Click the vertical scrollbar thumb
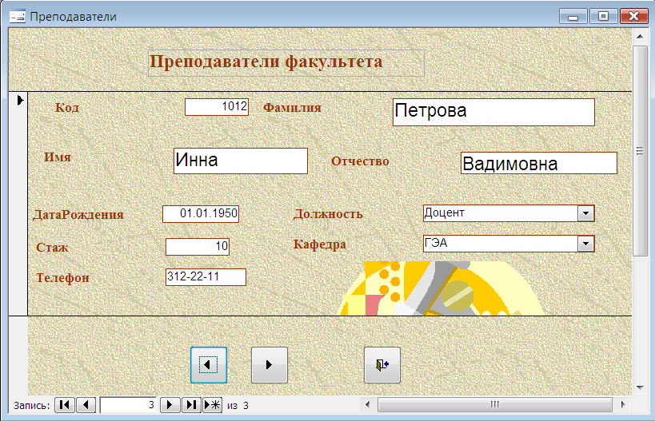The height and width of the screenshot is (421, 655). click(640, 151)
